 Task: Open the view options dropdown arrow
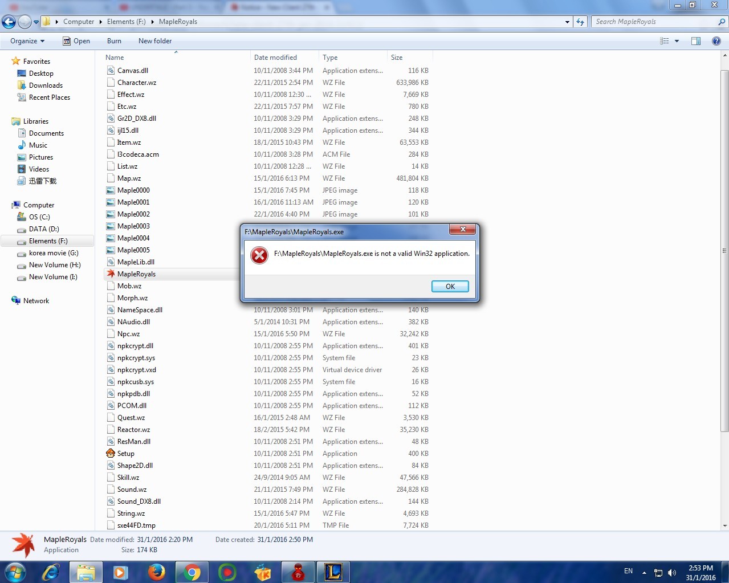coord(677,41)
